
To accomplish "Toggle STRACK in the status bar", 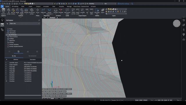I will coord(145,100).
